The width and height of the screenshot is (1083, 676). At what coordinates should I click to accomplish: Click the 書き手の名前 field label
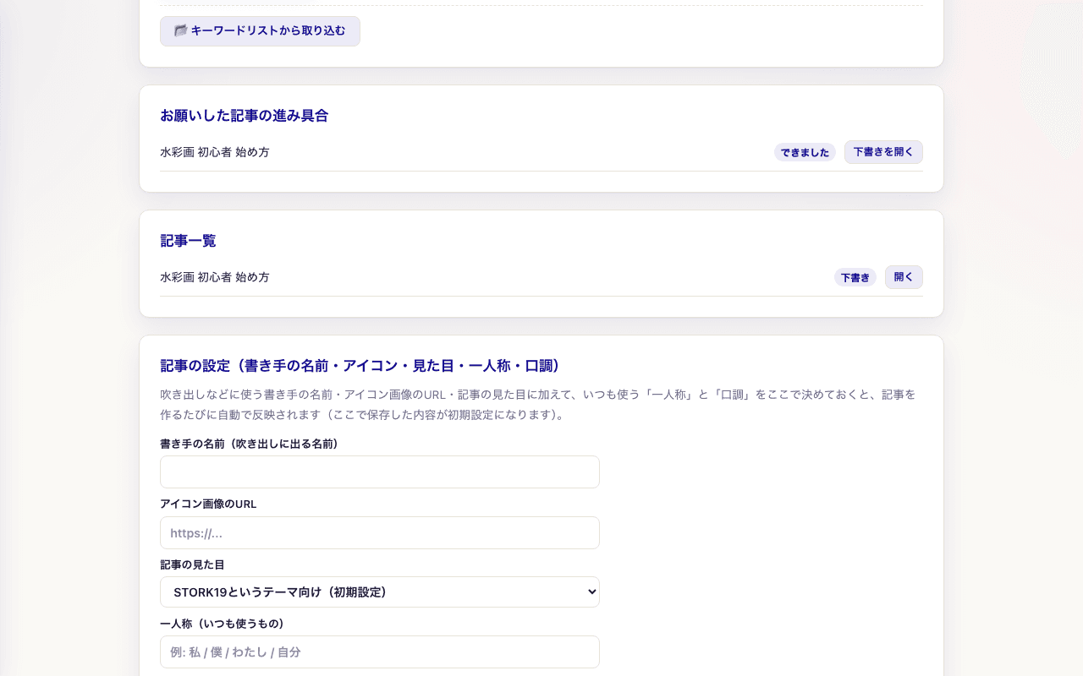[249, 444]
